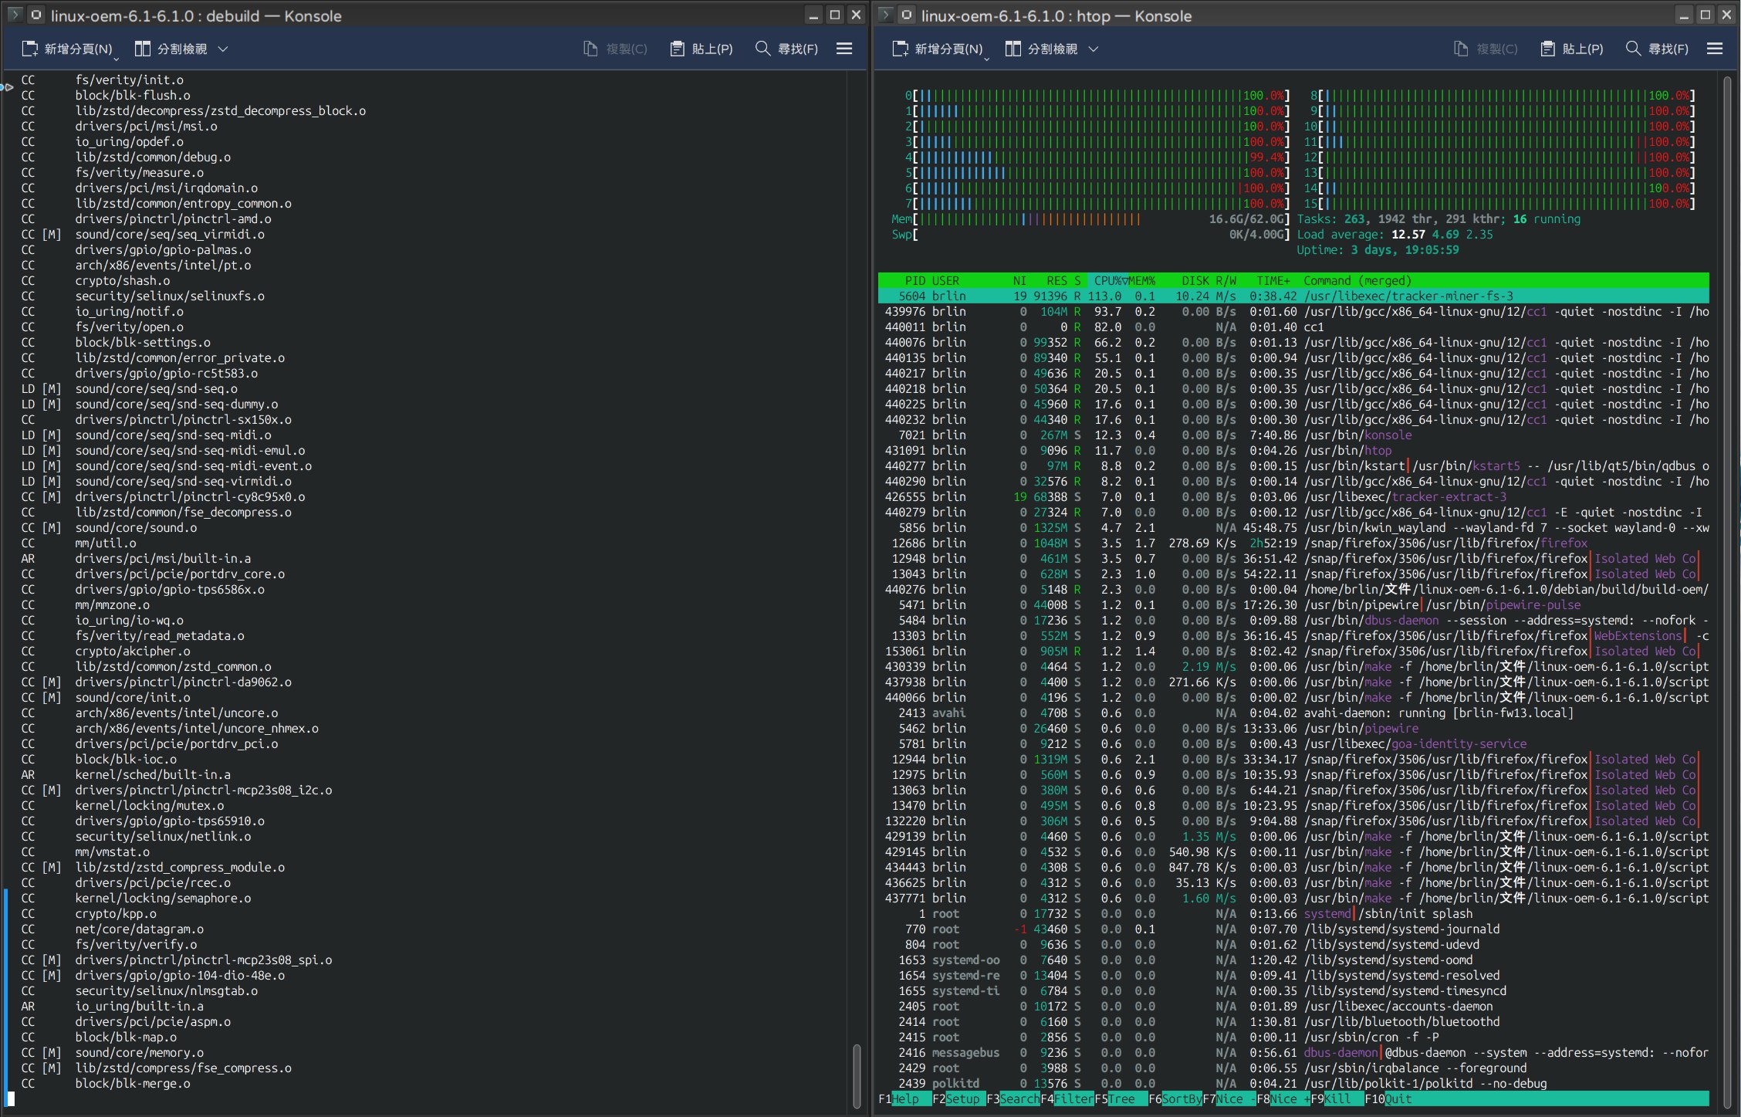The image size is (1741, 1117).
Task: Click F4 Filter in htop bottom bar
Action: coord(1073,1098)
